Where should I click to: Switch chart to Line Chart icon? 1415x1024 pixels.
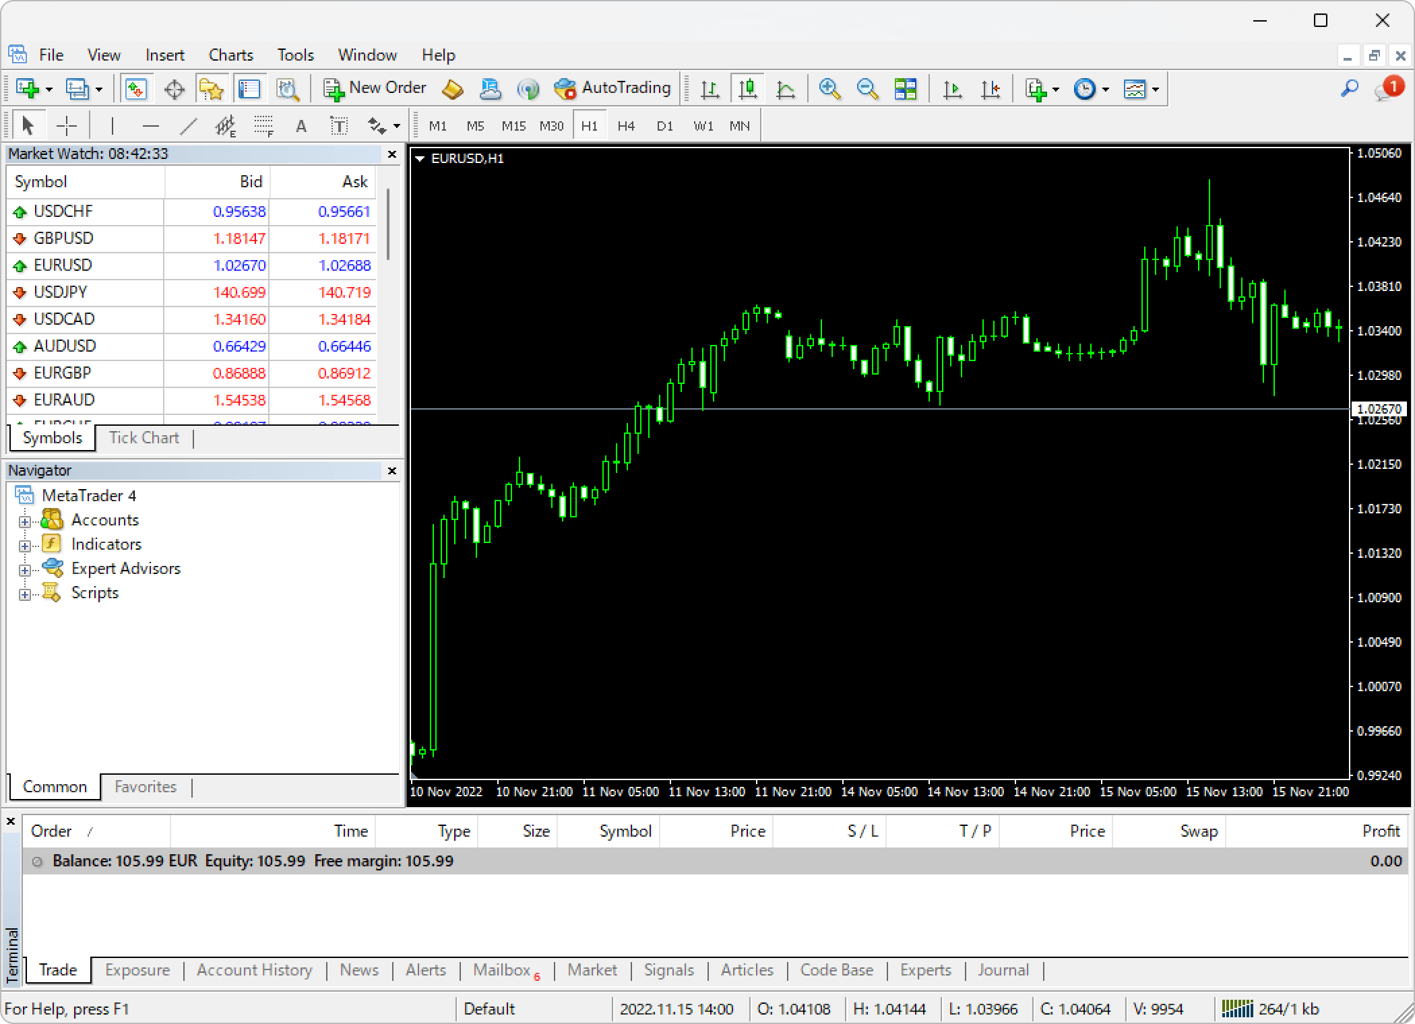coord(786,89)
